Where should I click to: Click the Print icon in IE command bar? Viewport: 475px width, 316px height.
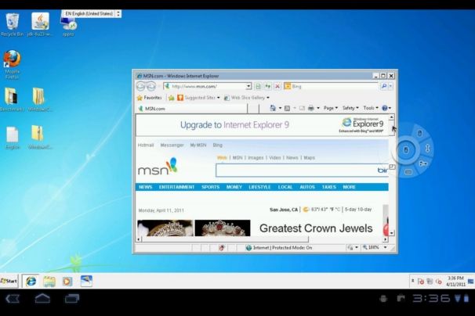point(311,108)
